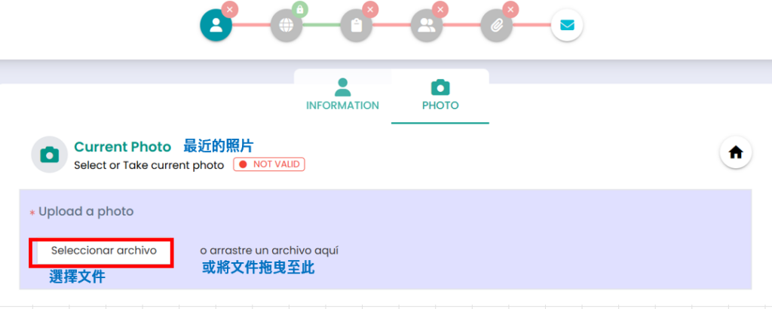Click the green lock badge on globe
The width and height of the screenshot is (772, 309).
pyautogui.click(x=301, y=9)
